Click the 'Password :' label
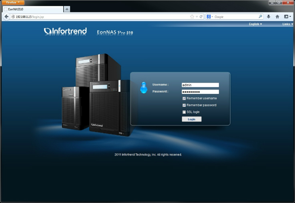The height and width of the screenshot is (203, 295). (x=160, y=92)
